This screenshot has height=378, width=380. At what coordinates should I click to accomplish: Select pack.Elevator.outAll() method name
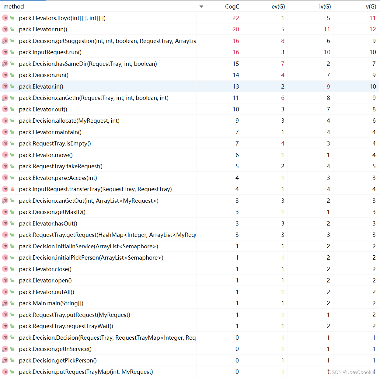[x=47, y=292]
